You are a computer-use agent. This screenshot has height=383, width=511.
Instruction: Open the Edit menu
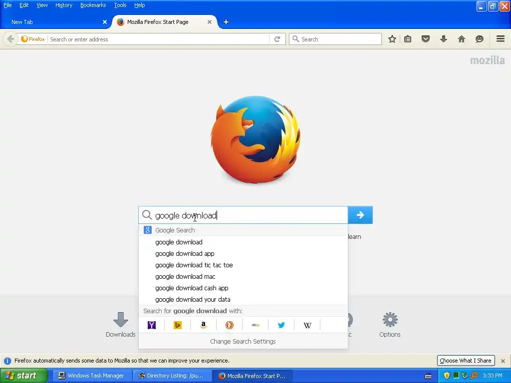[x=24, y=5]
